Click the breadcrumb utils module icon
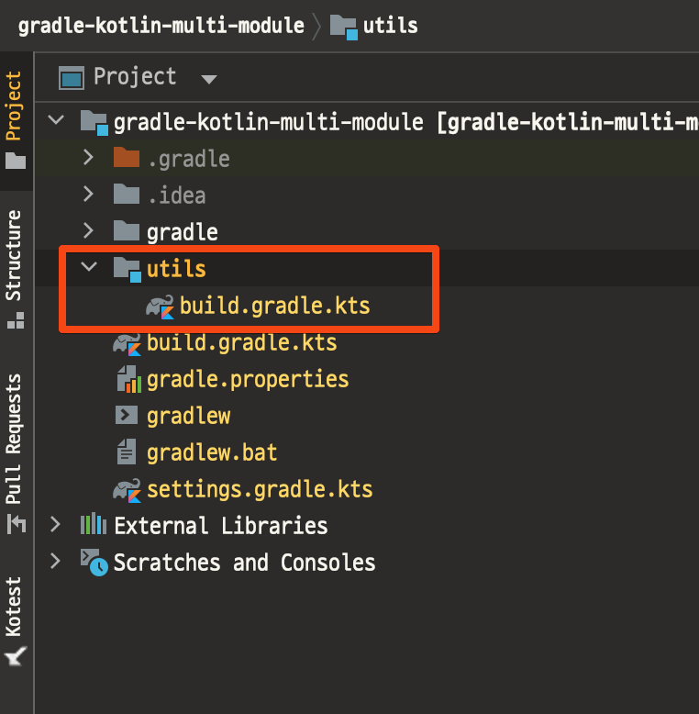The width and height of the screenshot is (699, 714). pyautogui.click(x=344, y=28)
